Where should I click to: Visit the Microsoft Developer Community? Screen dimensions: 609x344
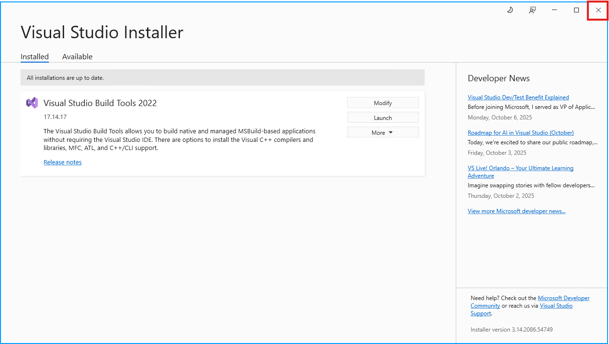564,298
